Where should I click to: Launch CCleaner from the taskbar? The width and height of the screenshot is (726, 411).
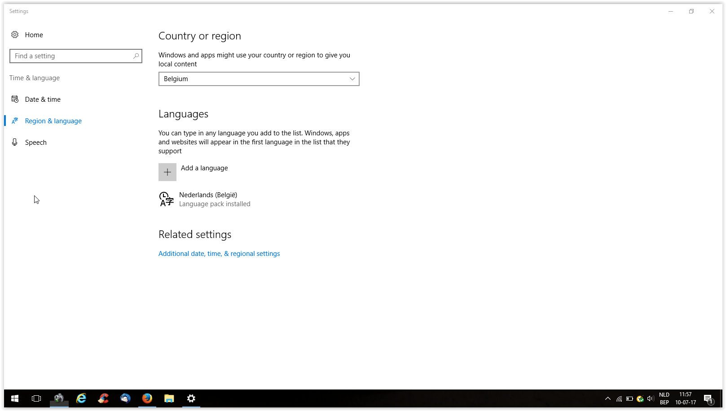click(x=103, y=398)
